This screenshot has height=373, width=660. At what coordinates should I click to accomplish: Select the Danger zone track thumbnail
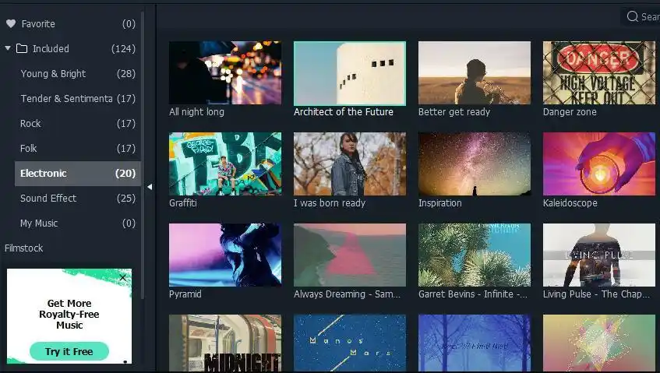coord(598,73)
